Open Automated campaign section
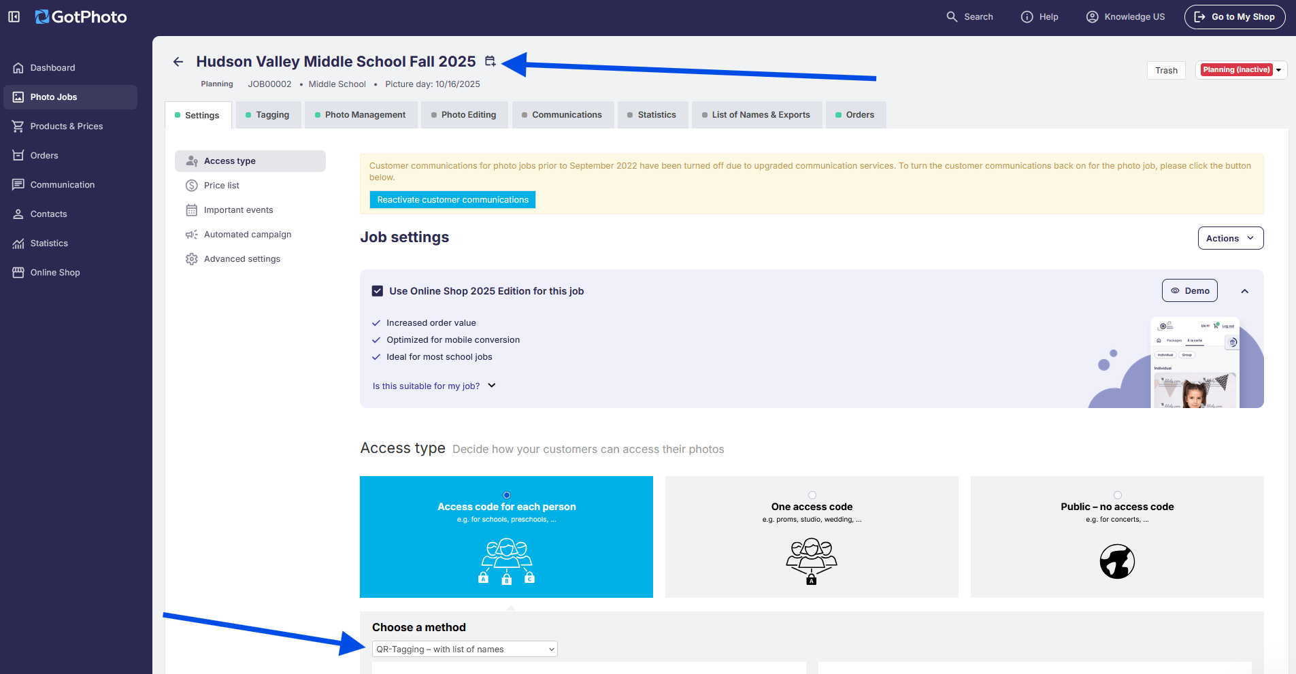The height and width of the screenshot is (674, 1296). [250, 235]
